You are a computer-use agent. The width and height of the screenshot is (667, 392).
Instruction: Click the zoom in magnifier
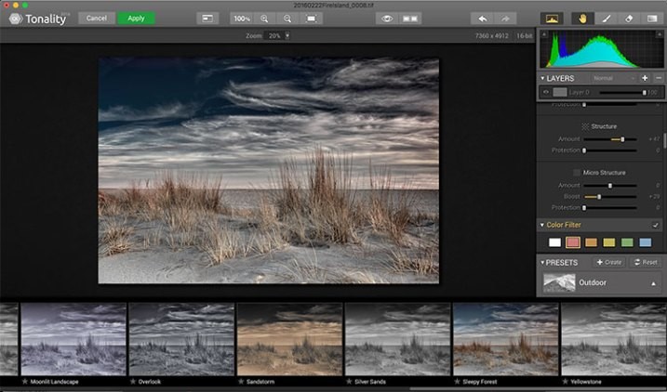coord(264,19)
